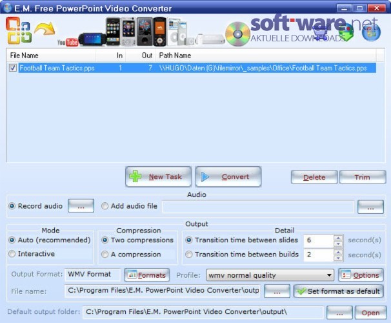Click the Trim button
Screen dimensions: 391x323
(363, 177)
